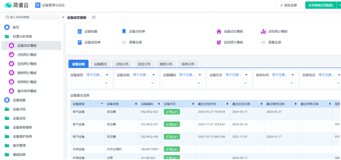This screenshot has width=341, height=160.
Task: Click the left 查看全部 ellipsis icon
Action: [x=124, y=42]
